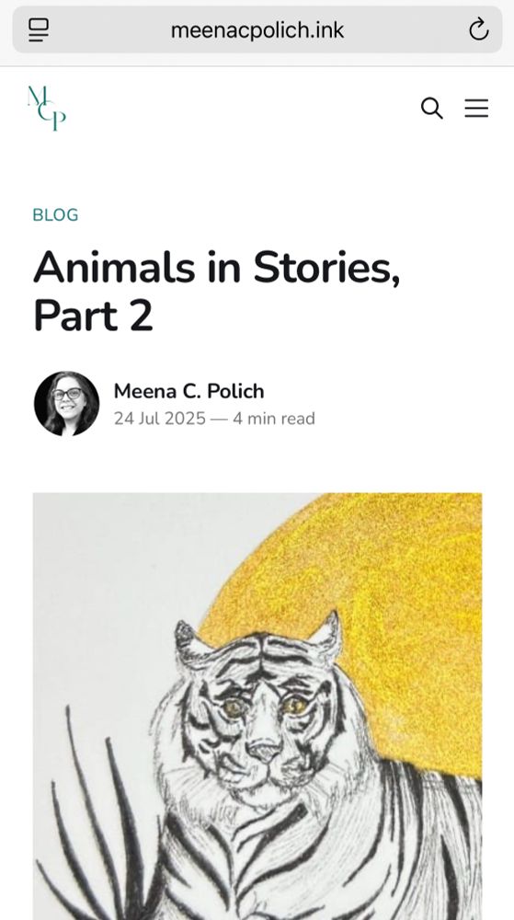This screenshot has width=514, height=920.
Task: Go home via the MCP logo
Action: 47,109
